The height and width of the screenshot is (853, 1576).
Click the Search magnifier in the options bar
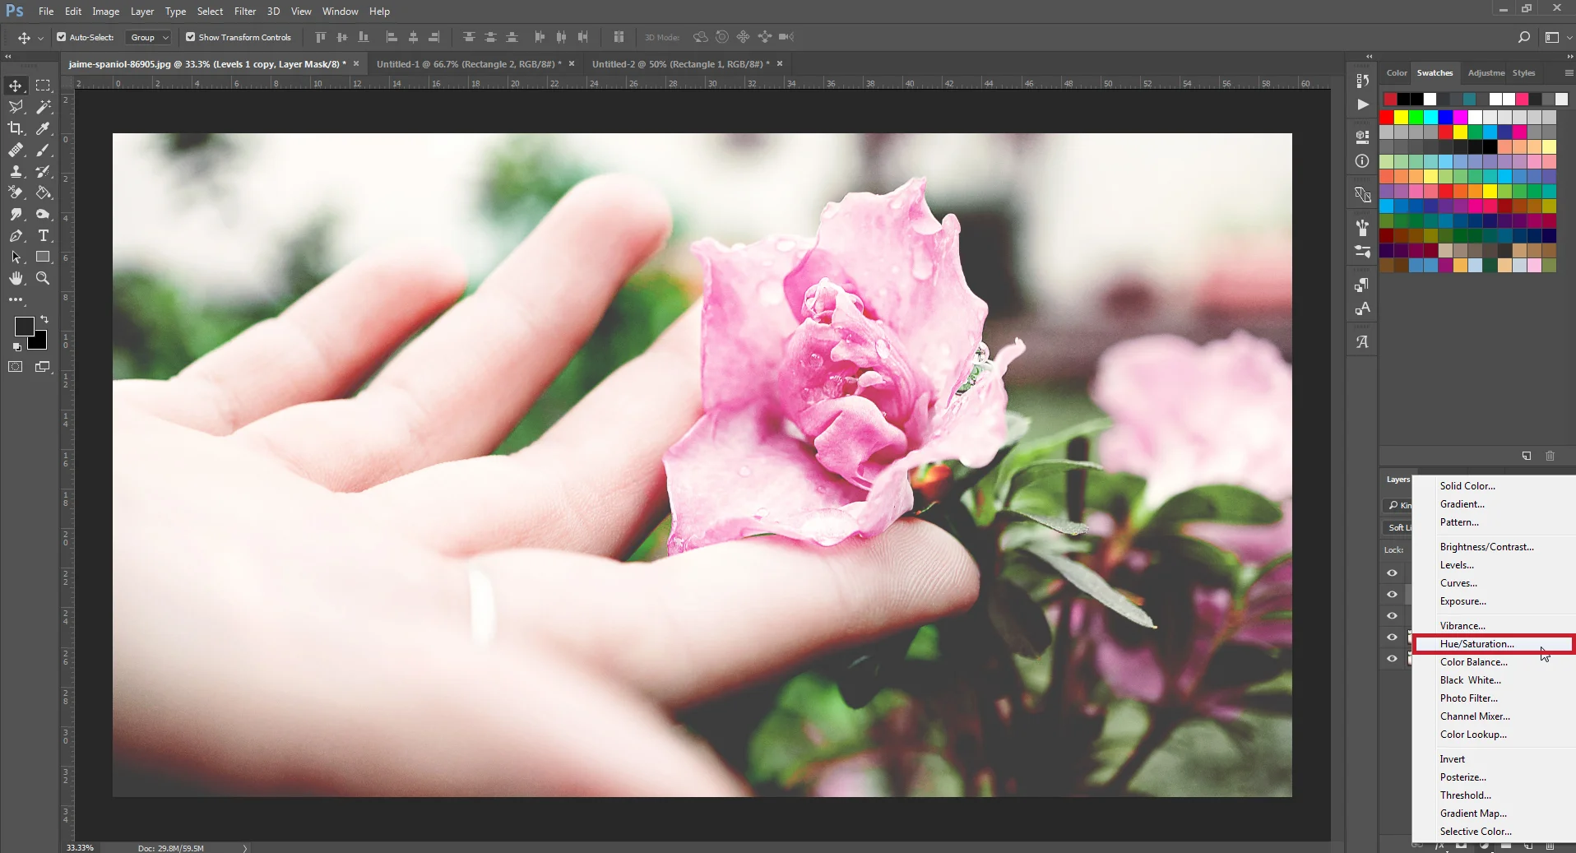tap(1523, 37)
